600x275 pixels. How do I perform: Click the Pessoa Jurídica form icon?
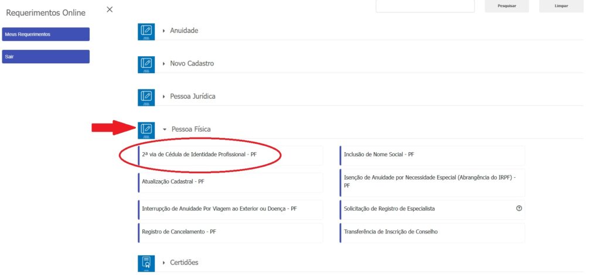click(146, 97)
